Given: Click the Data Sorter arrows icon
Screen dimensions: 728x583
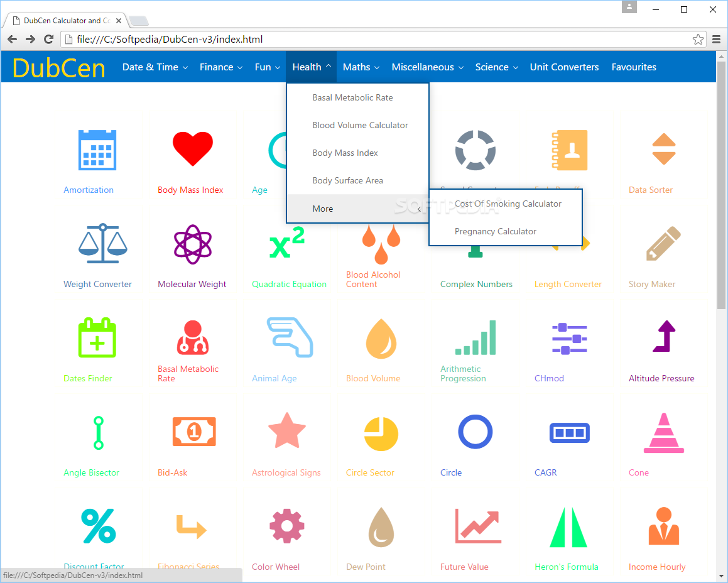Looking at the screenshot, I should pyautogui.click(x=663, y=149).
